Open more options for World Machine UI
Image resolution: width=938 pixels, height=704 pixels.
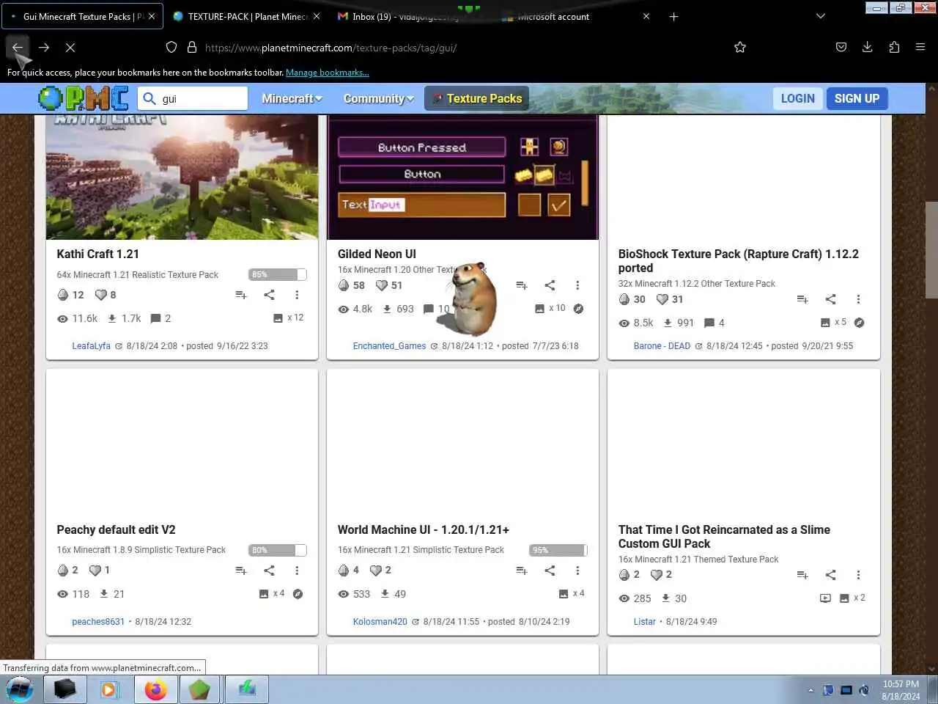[x=577, y=571]
